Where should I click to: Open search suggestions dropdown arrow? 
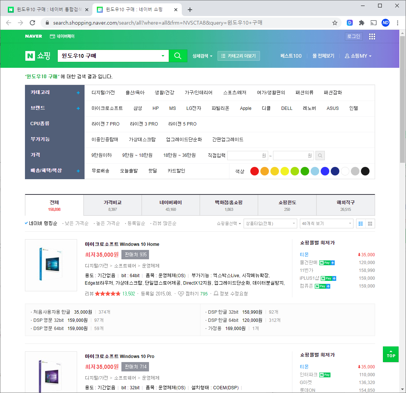coord(163,56)
